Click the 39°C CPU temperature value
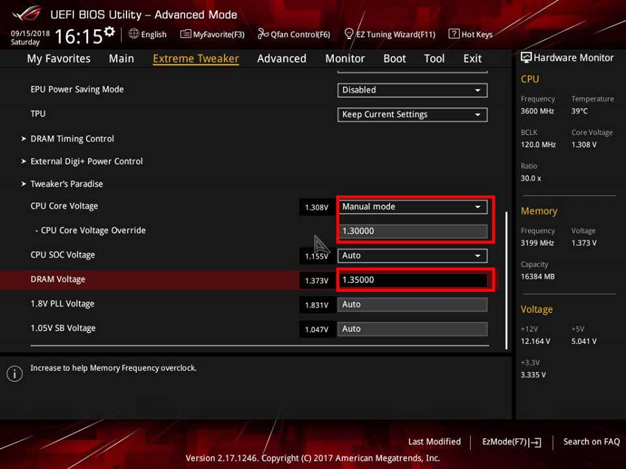This screenshot has height=469, width=626. click(x=579, y=111)
